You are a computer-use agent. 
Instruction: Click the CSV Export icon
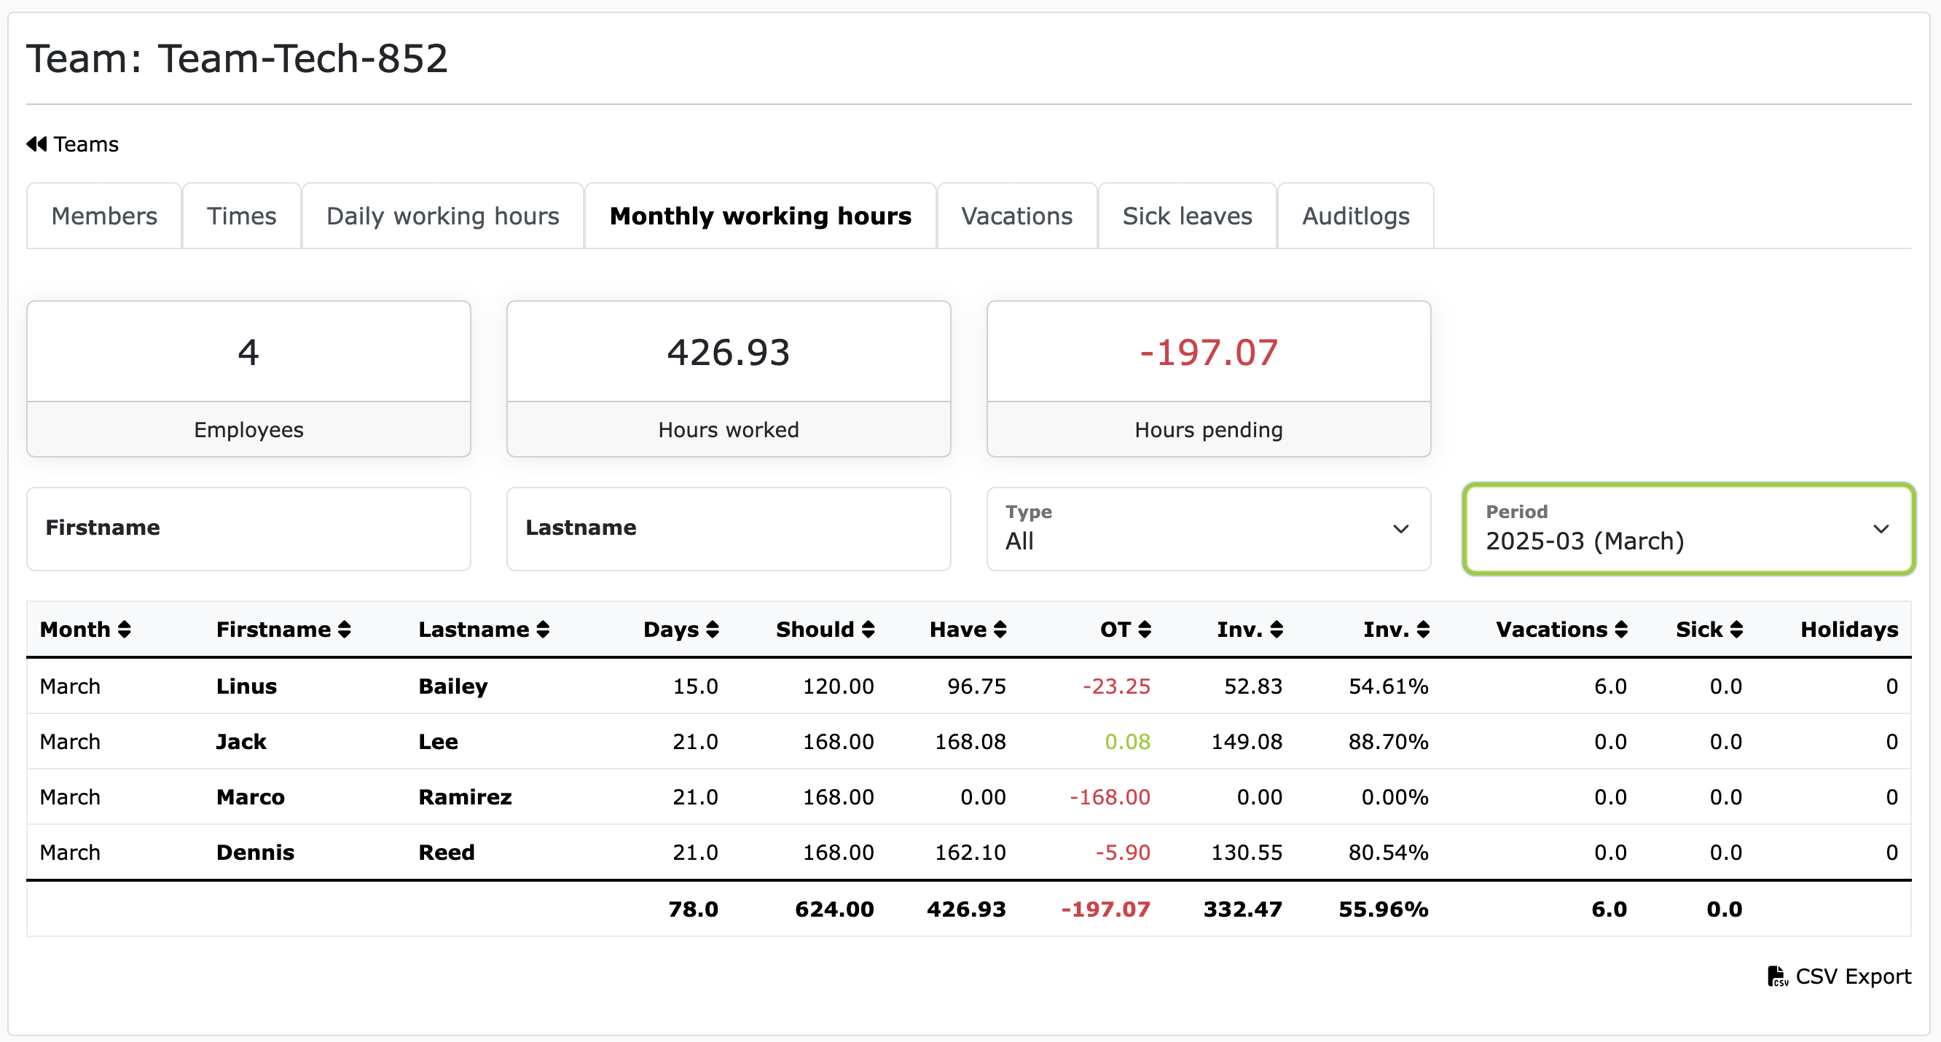(1777, 976)
